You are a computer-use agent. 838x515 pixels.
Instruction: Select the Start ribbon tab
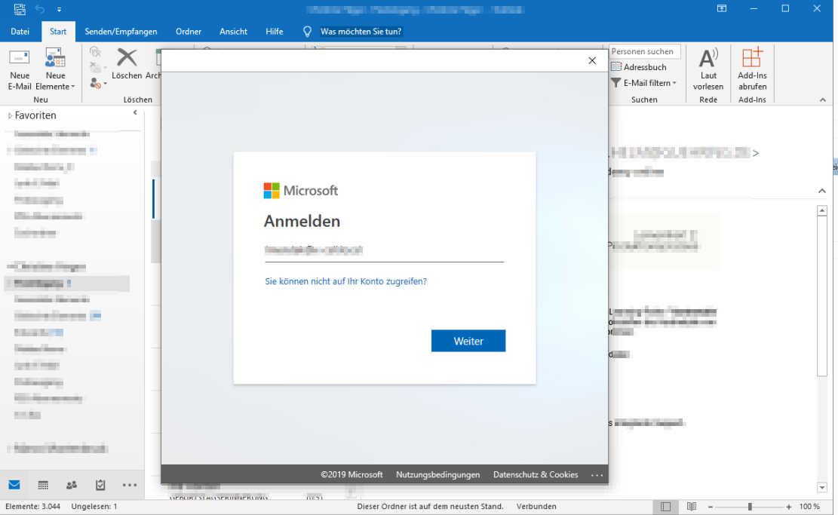58,32
